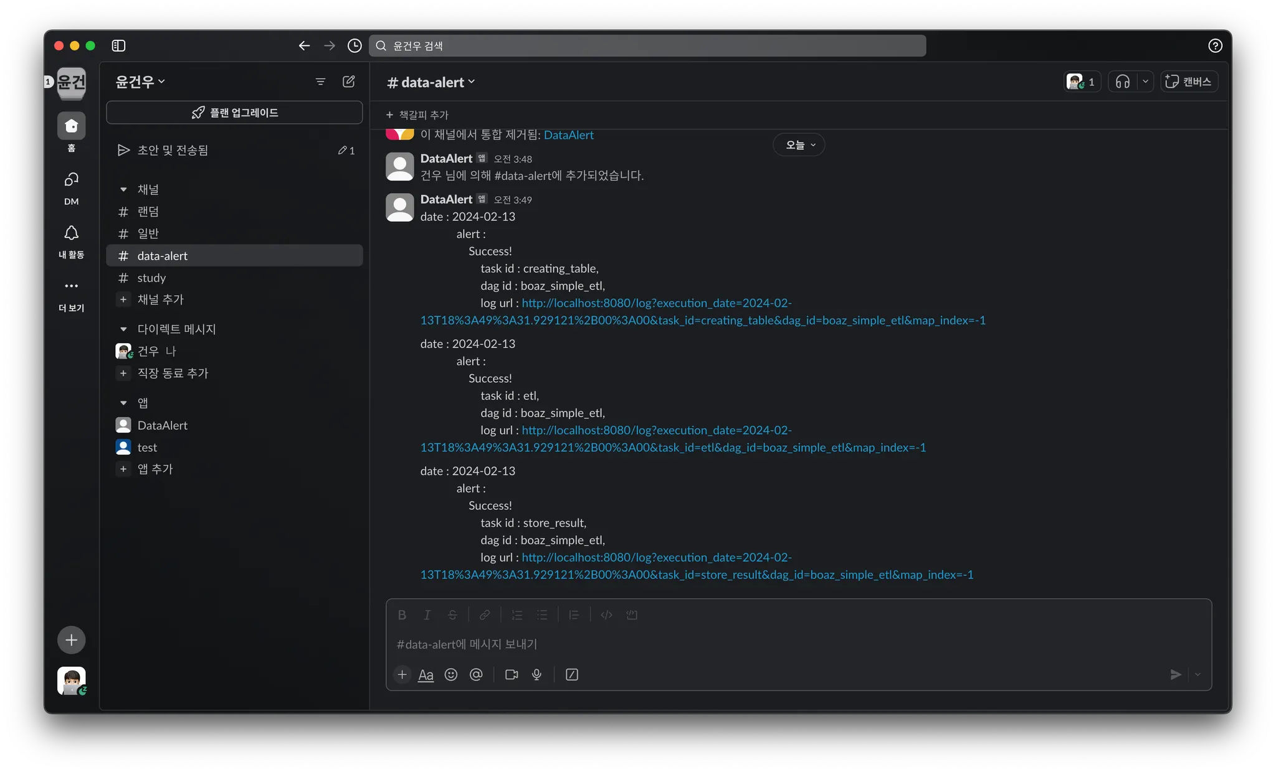Viewport: 1276px width, 772px height.
Task: Collapse the 채널 section
Action: [x=123, y=189]
